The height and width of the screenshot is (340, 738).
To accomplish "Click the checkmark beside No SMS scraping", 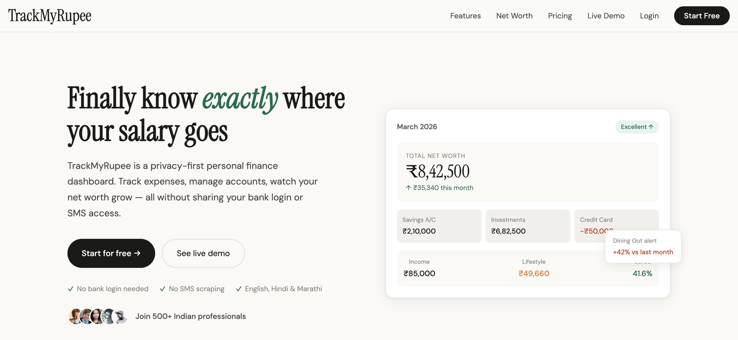I will (x=163, y=289).
